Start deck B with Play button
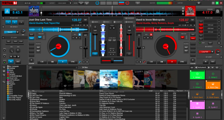 [172, 62]
